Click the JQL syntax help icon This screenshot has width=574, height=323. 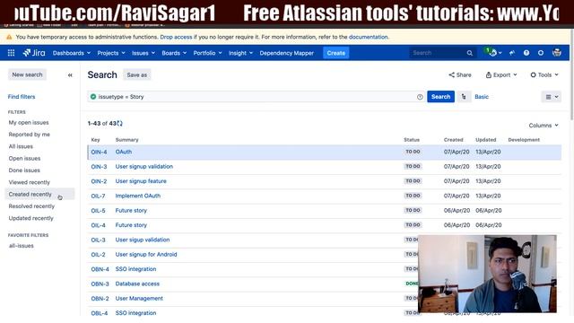point(420,97)
